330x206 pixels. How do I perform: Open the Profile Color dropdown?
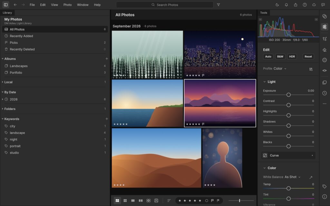click(280, 69)
